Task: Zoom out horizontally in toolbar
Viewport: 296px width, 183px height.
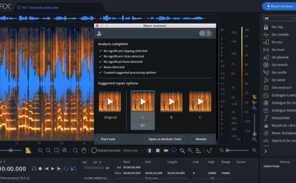Action: pos(48,150)
